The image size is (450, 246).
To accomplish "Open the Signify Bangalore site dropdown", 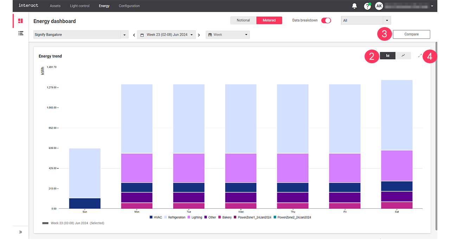I will click(x=124, y=34).
